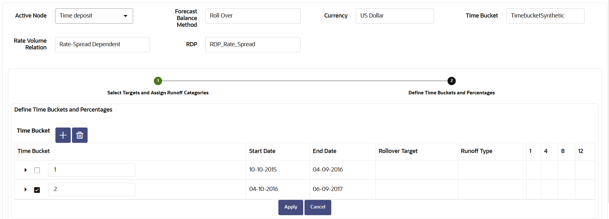Add a new time bucket row
The image size is (609, 219).
pyautogui.click(x=63, y=135)
